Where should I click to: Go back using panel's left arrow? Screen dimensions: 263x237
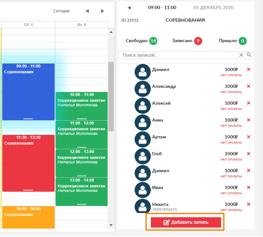[x=129, y=7]
